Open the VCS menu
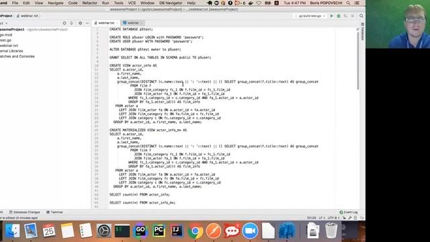This screenshot has height=242, width=430. pyautogui.click(x=132, y=3)
